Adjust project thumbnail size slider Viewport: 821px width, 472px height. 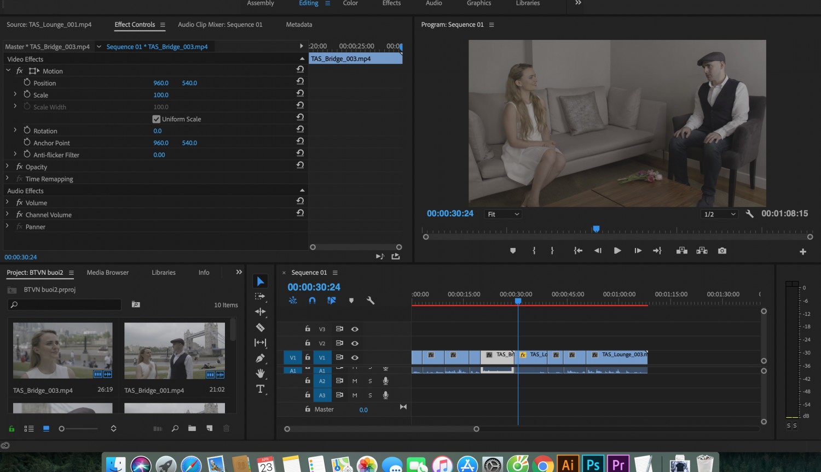[62, 429]
